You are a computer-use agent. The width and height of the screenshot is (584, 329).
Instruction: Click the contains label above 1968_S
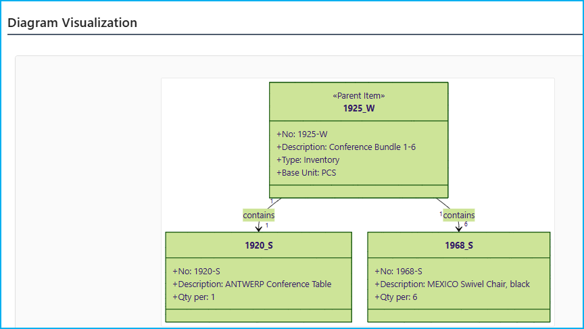click(459, 216)
